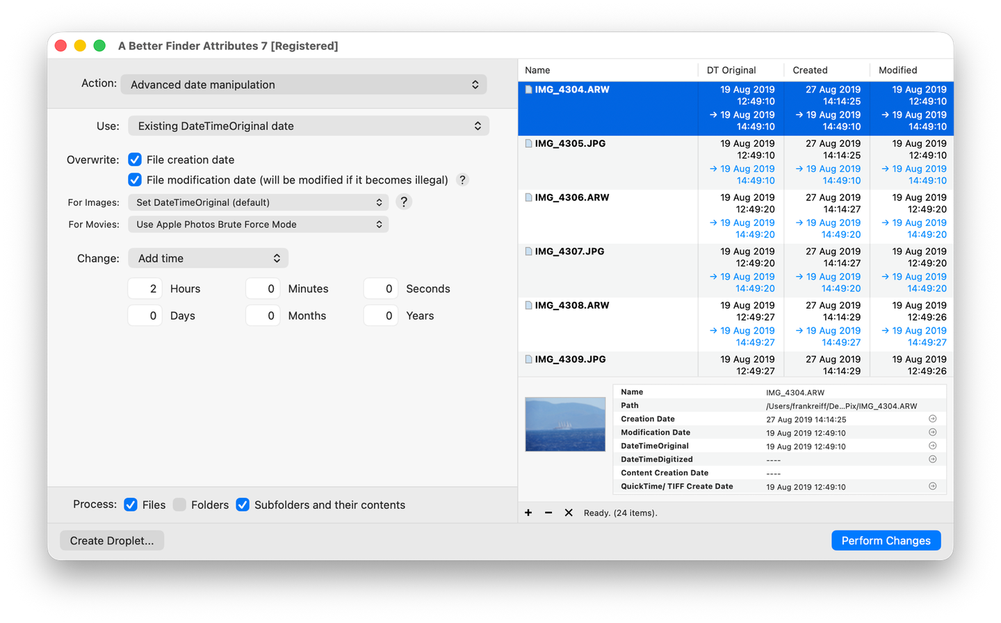1001x623 pixels.
Task: Click the Seconds input field
Action: 381,289
